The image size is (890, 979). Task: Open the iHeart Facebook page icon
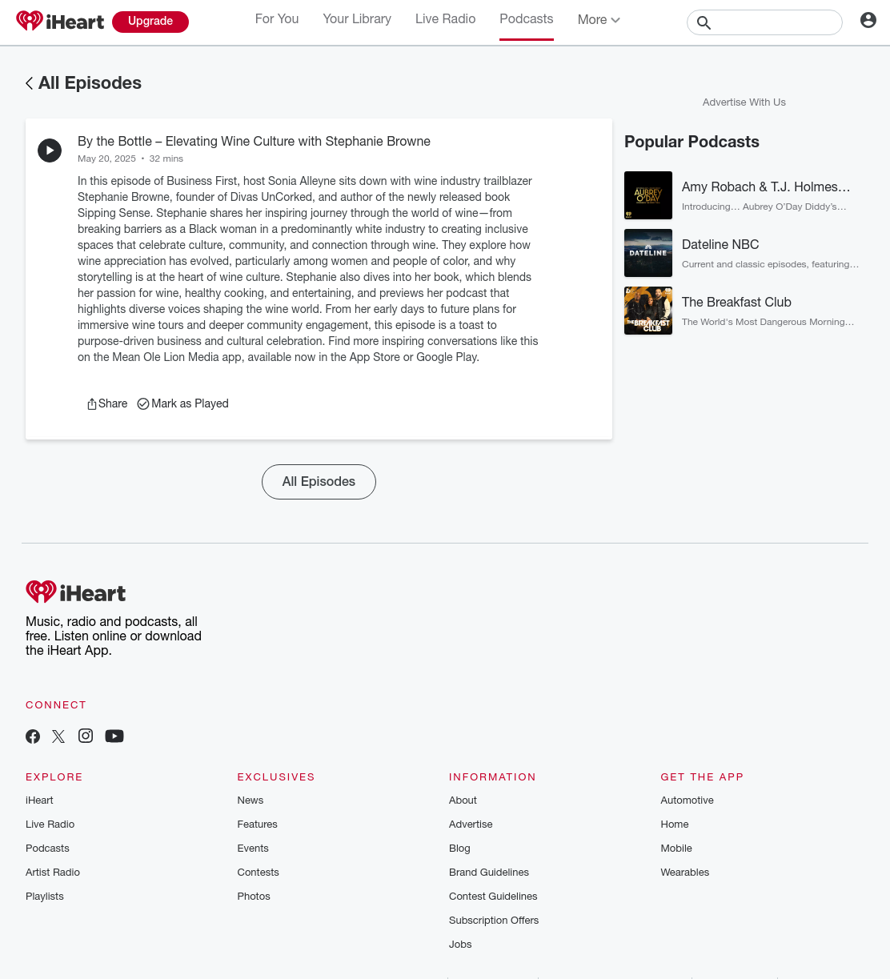(33, 736)
